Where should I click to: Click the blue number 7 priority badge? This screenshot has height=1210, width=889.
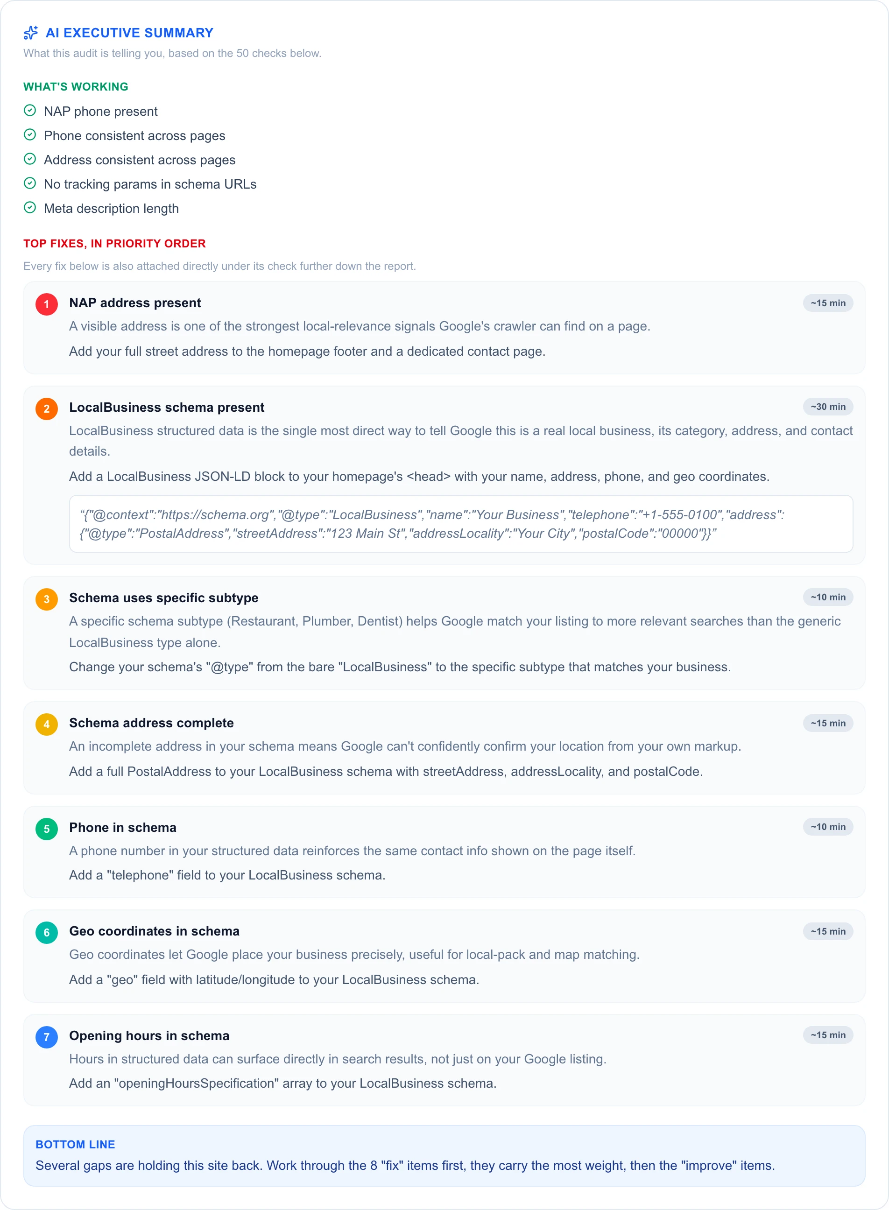[47, 1037]
